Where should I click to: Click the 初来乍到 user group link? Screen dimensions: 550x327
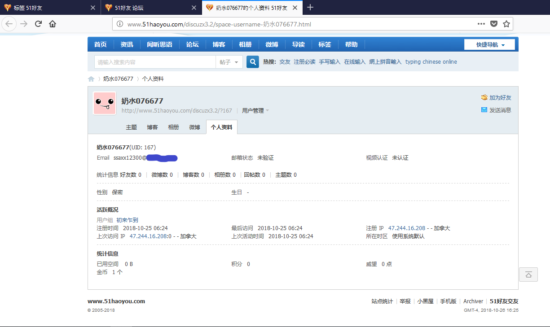[x=127, y=220]
